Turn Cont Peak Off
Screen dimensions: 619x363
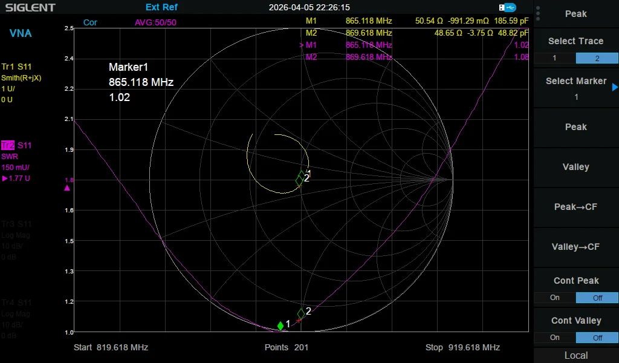pos(597,298)
